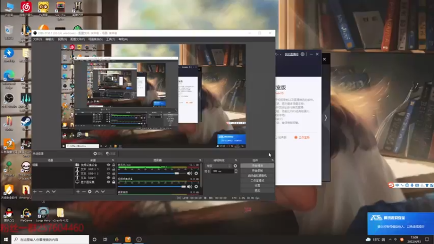The width and height of the screenshot is (434, 244).
Task: Click the underlined link in the right window title bar
Action: pos(291,54)
